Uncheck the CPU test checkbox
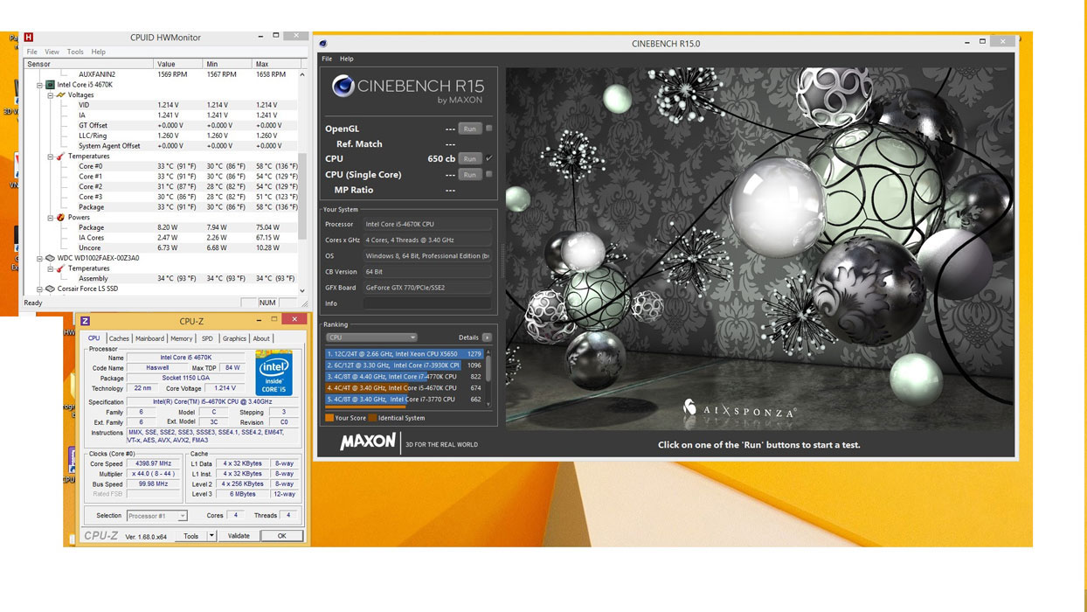This screenshot has width=1087, height=612. coord(488,158)
